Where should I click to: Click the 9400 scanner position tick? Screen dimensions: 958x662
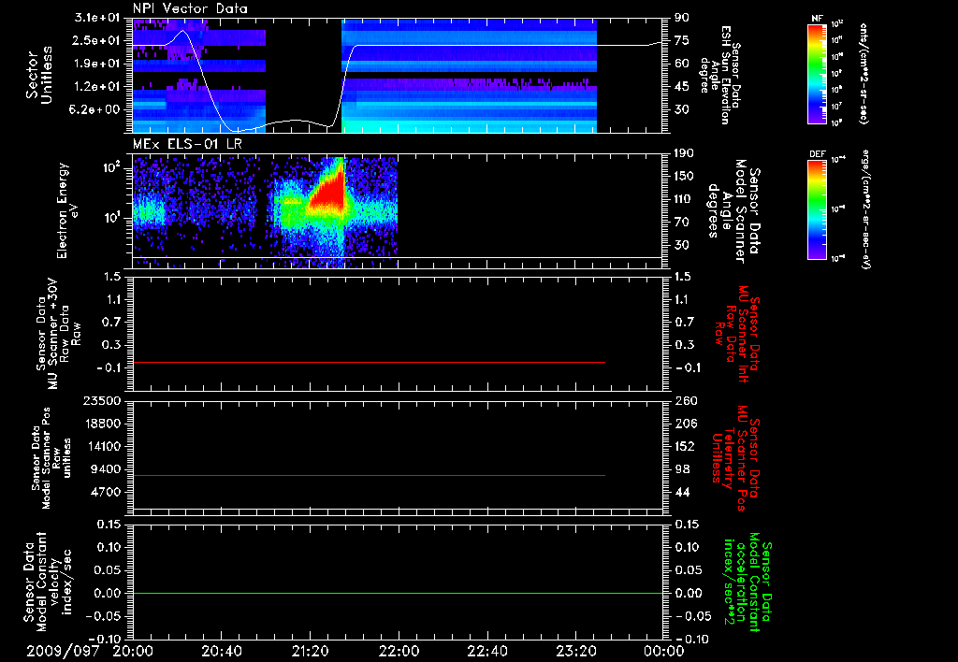click(x=105, y=469)
